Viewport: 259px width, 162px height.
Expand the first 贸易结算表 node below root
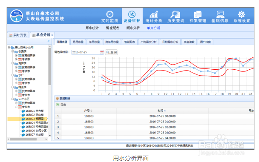point(16,55)
